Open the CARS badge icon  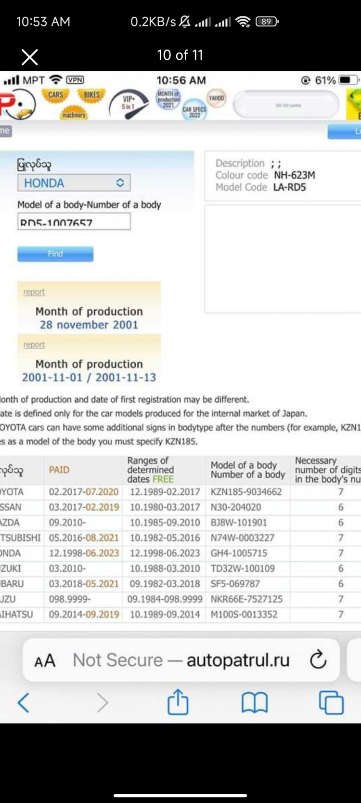56,95
